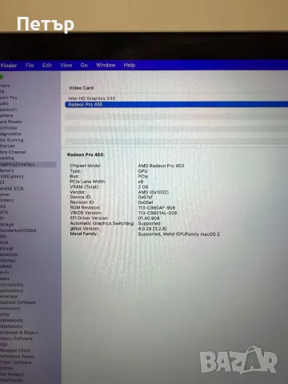This screenshot has height=384, width=288.
Task: Select Legacy Software in the sidebar
Action: coord(16,338)
